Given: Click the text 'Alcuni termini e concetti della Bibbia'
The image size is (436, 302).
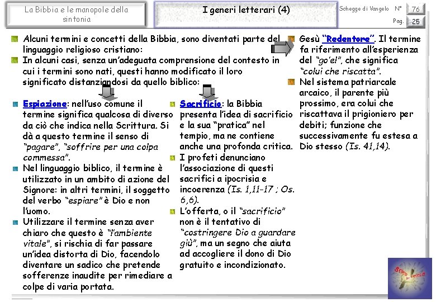Looking at the screenshot, I should click(100, 39).
